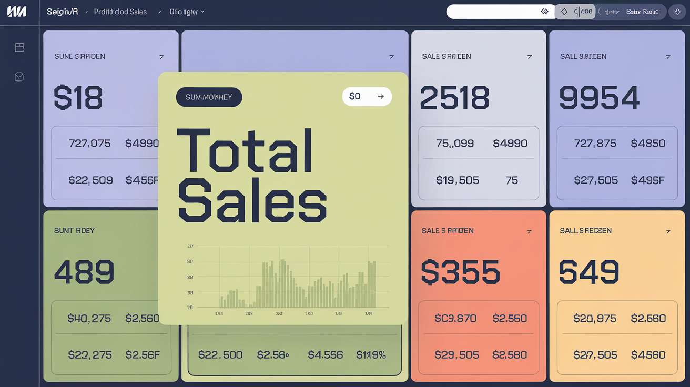Click the tallest bar in the Total Sales chart

point(282,283)
